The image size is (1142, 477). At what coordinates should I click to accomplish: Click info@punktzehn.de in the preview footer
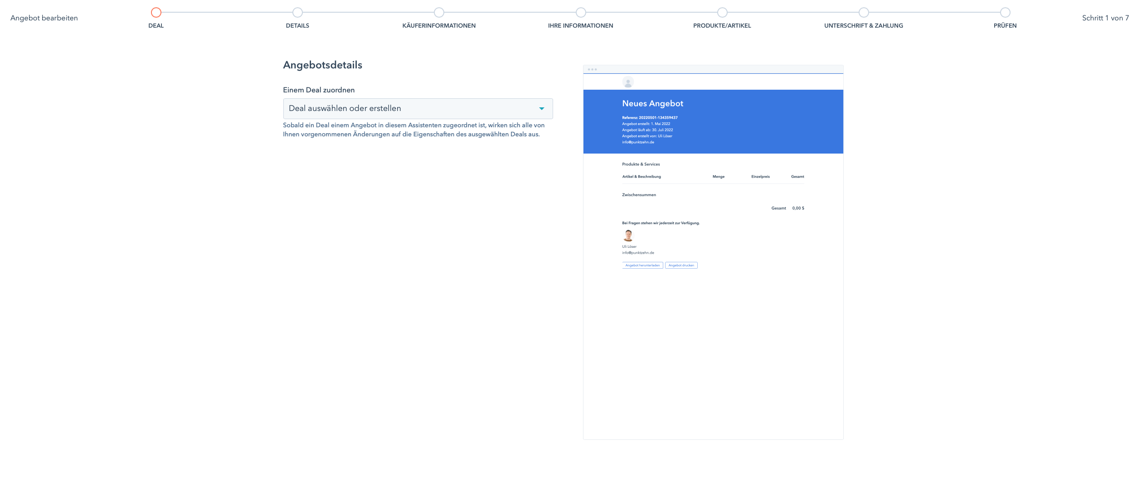coord(638,253)
